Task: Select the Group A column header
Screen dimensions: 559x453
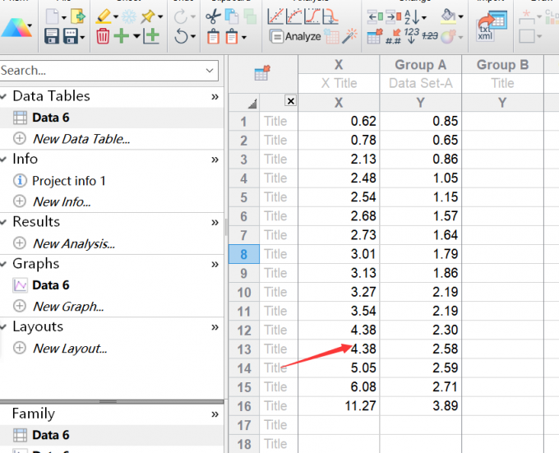Action: click(420, 65)
